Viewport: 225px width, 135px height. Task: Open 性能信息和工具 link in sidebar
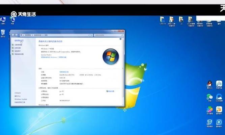pos(20,102)
